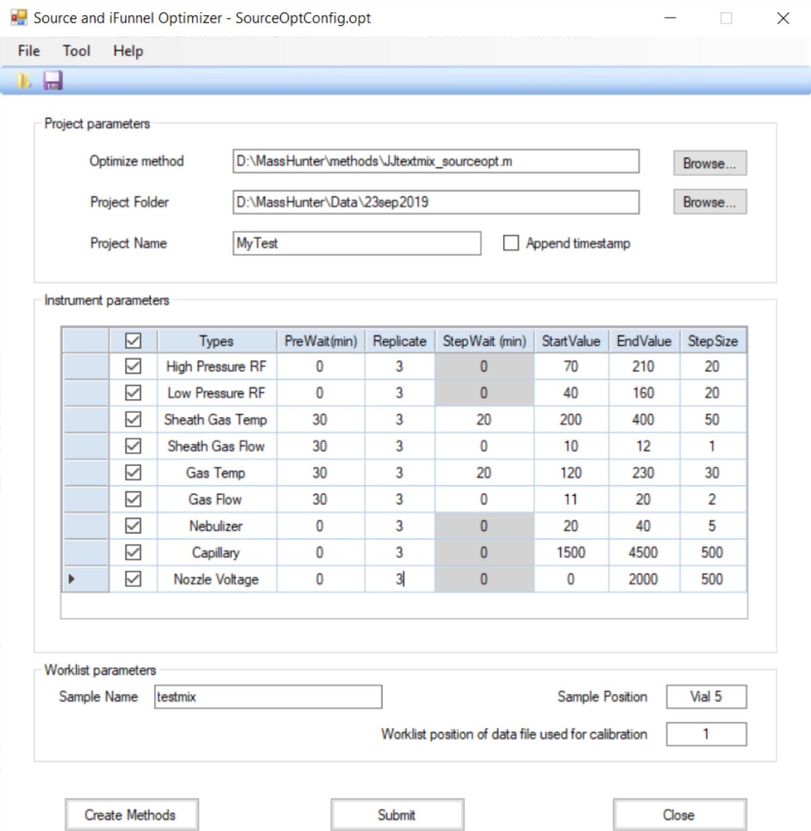
Task: Browse for the Project Folder
Action: pyautogui.click(x=709, y=202)
